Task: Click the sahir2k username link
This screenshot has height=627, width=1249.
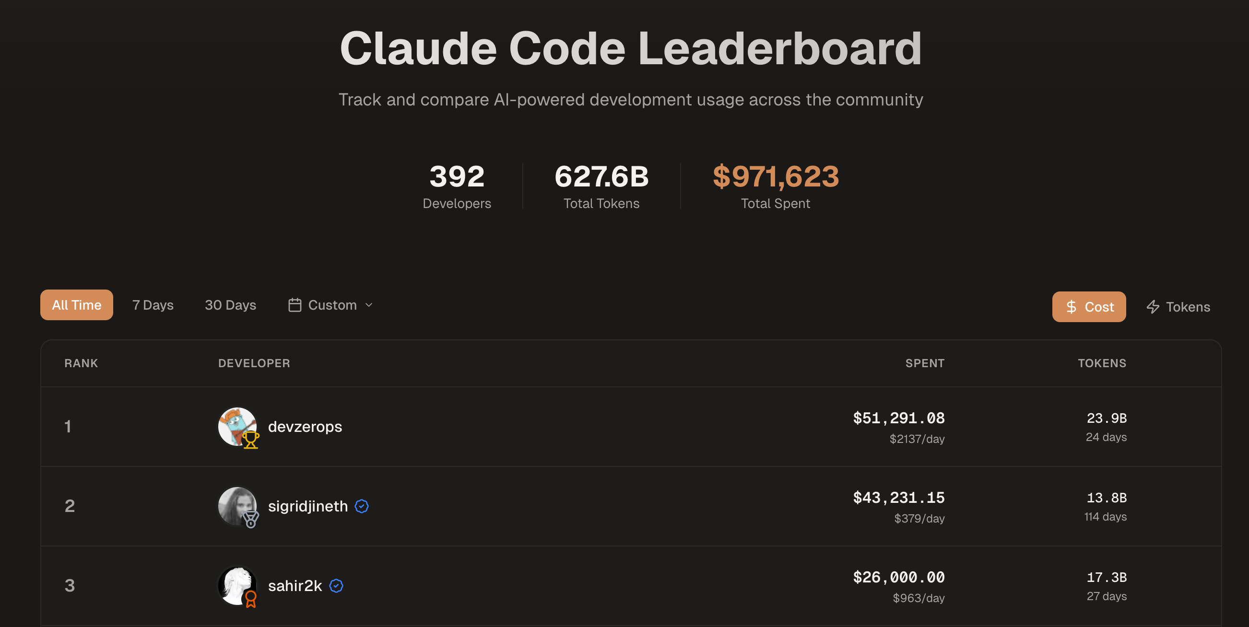Action: (x=295, y=586)
